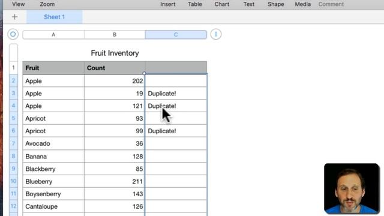Screen dimensions: 384x216
Task: Select row 2 header number
Action: pos(13,80)
